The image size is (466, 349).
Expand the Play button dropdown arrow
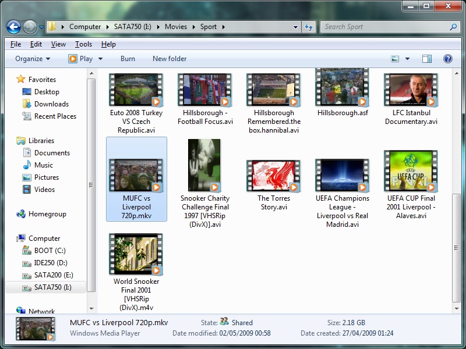(x=100, y=59)
